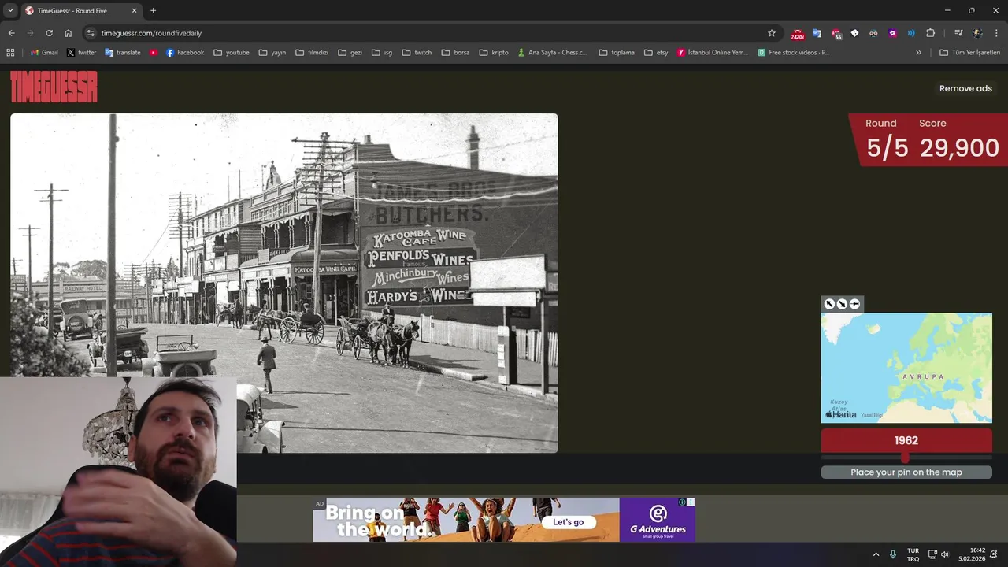Image resolution: width=1008 pixels, height=567 pixels.
Task: Bookmark this page with the star icon
Action: [772, 33]
